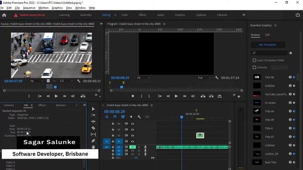Check Local Templates Folder checkbox
This screenshot has width=303, height=170.
(254, 60)
